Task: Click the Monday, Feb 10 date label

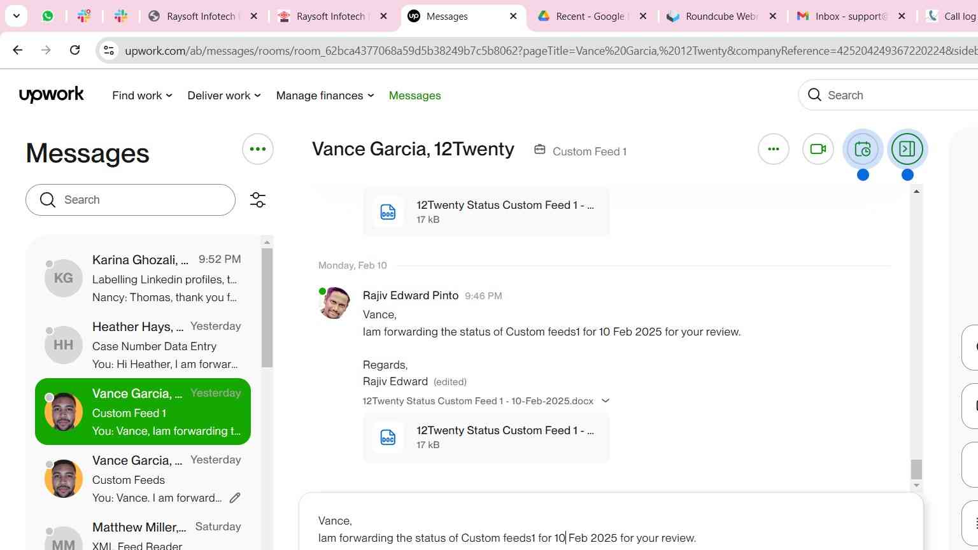Action: click(353, 265)
